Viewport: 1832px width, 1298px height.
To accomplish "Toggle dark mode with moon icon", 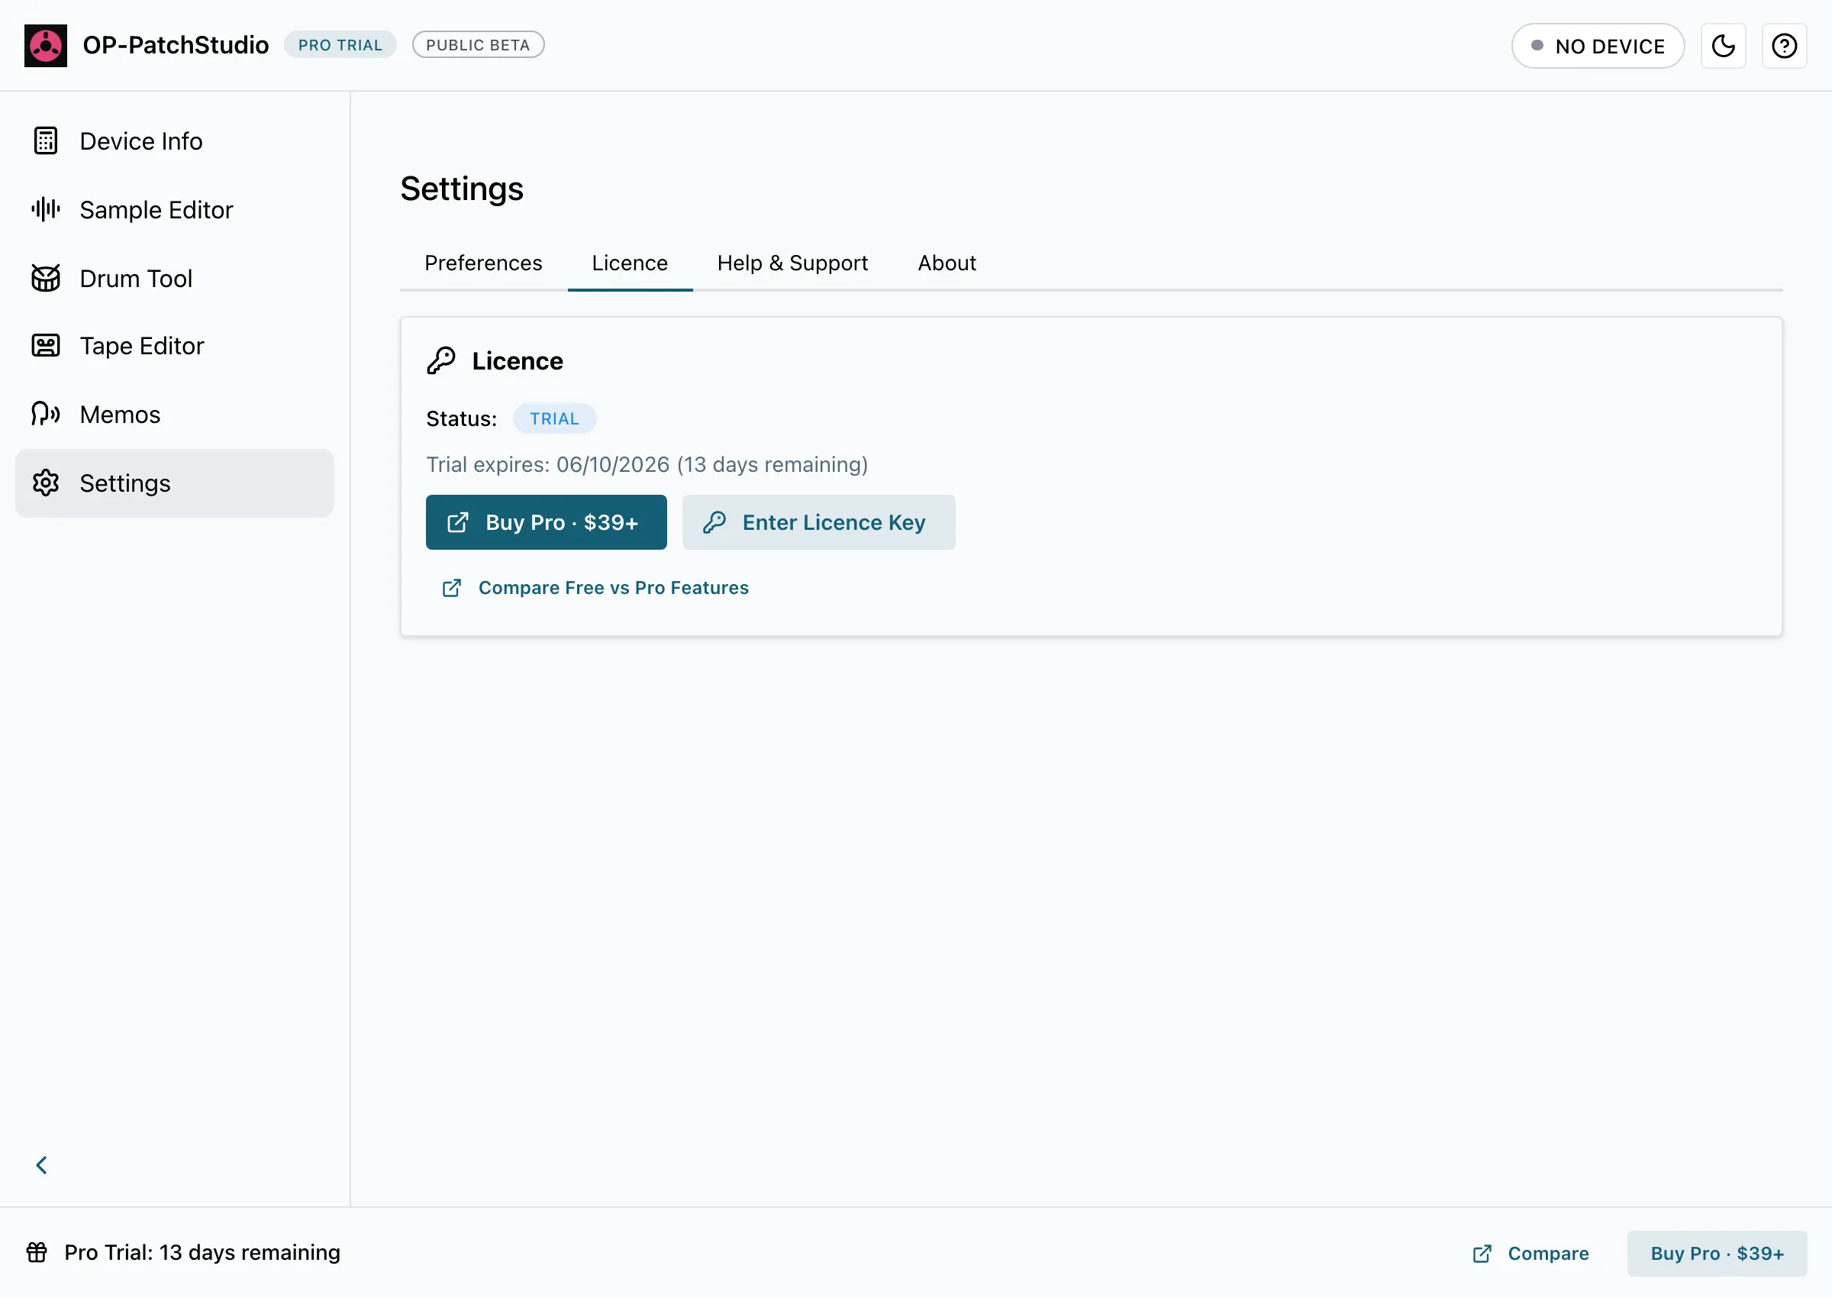I will 1724,47.
